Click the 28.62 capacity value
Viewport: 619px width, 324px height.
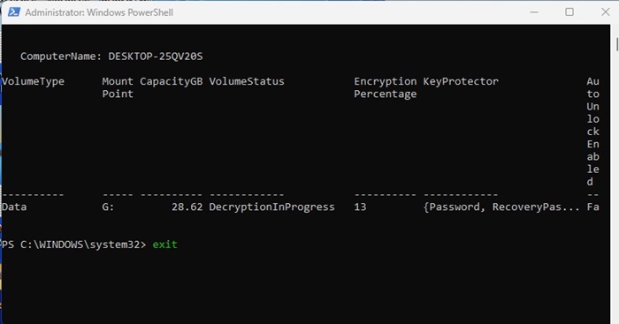[187, 207]
